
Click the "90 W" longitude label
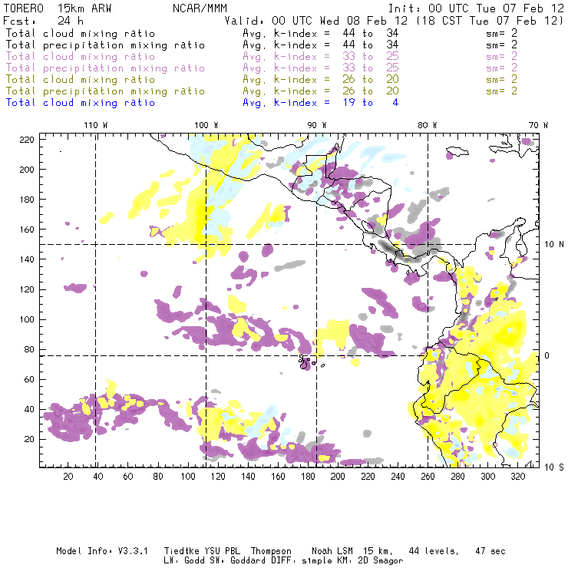(317, 125)
